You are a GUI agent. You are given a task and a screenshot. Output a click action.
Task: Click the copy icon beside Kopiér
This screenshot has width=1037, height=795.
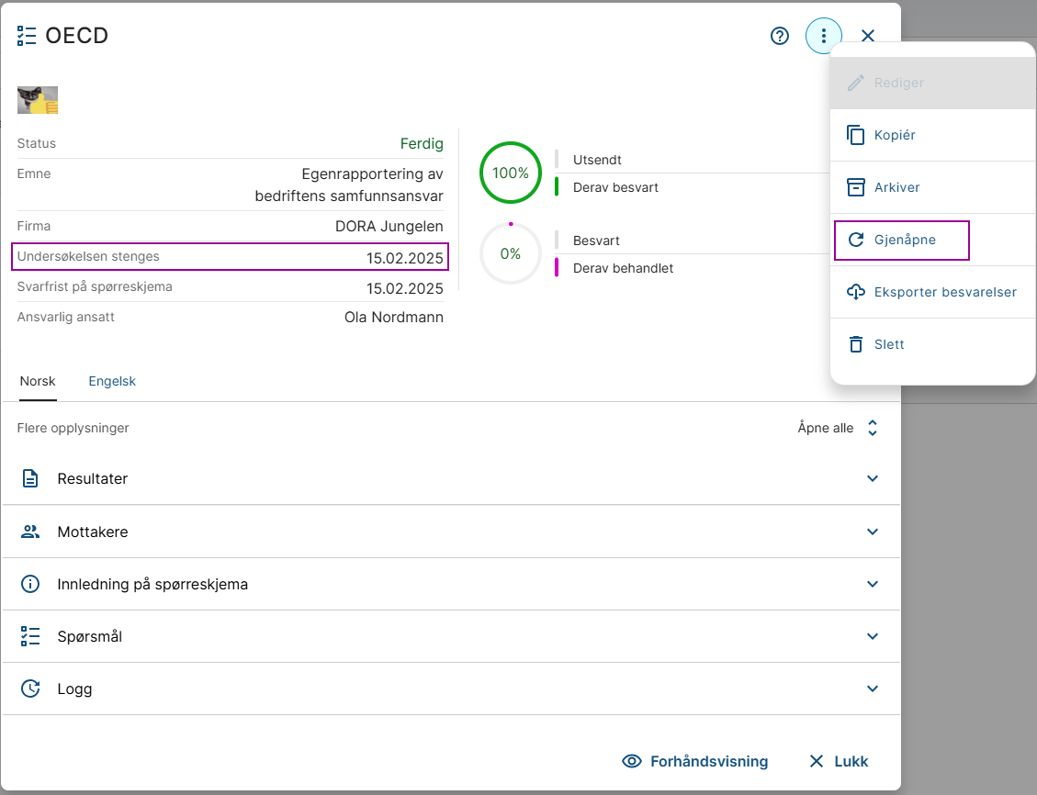(x=856, y=135)
